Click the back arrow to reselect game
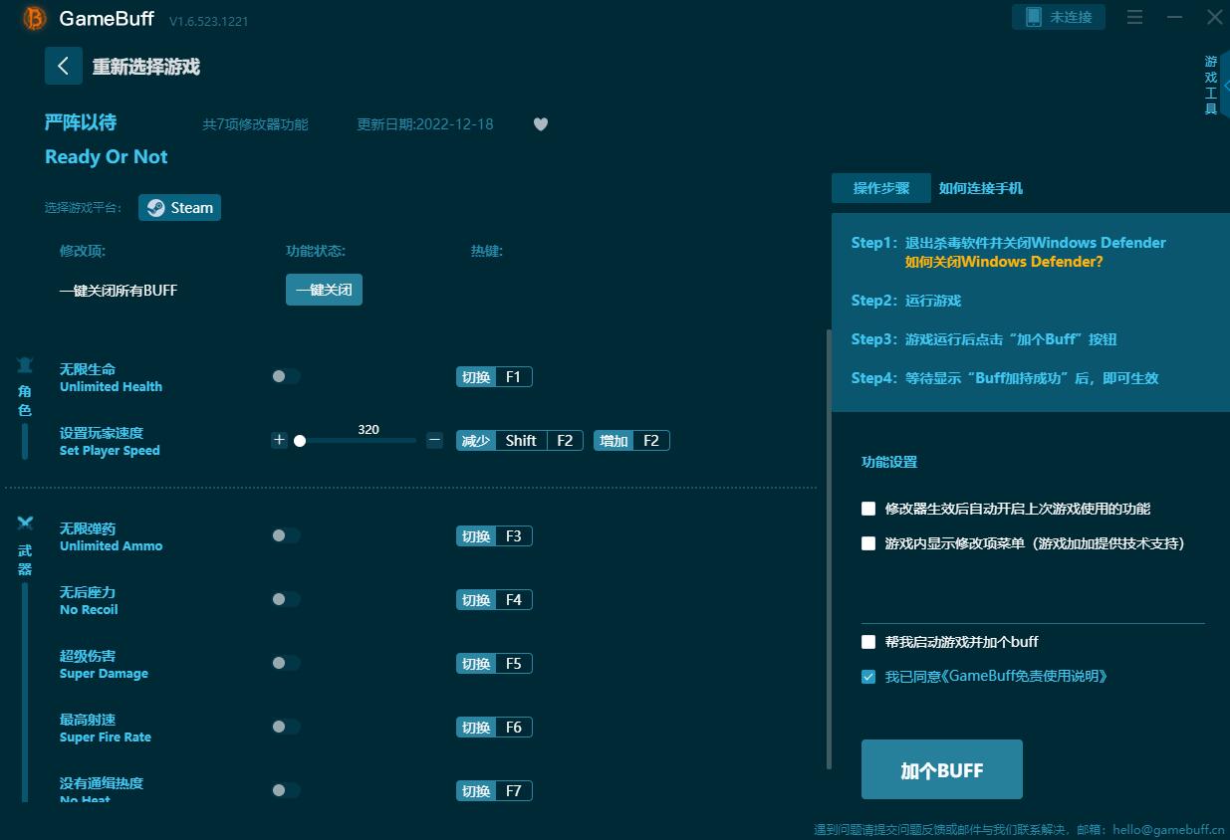This screenshot has height=840, width=1230. [x=63, y=66]
